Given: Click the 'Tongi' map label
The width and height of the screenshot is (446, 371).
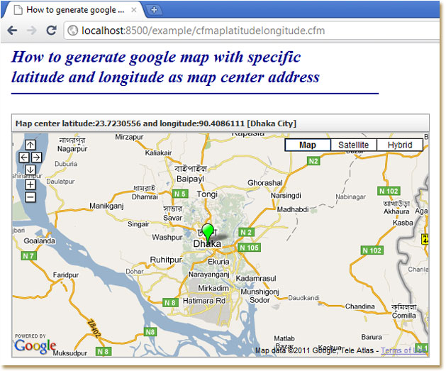Looking at the screenshot, I should point(207,194).
